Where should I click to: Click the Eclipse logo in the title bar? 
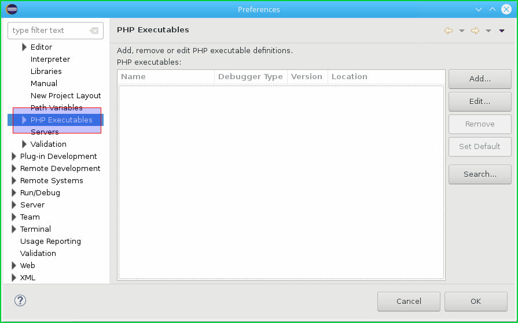(x=12, y=9)
